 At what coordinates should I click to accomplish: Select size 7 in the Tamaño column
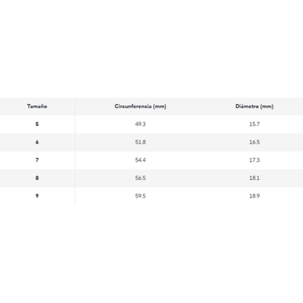click(x=37, y=160)
